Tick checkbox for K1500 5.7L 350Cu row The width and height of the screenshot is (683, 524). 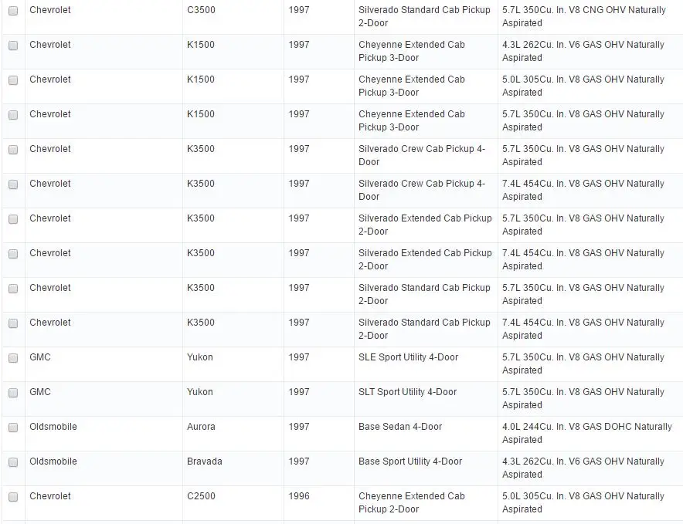click(x=13, y=115)
